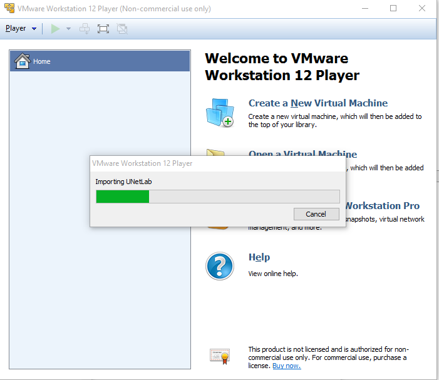This screenshot has width=439, height=380.
Task: Click the Importing UNetLab label
Action: point(123,182)
